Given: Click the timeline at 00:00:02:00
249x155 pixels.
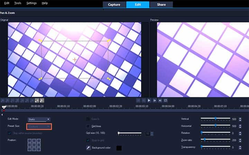Looking at the screenshot, I should [x=90, y=106].
